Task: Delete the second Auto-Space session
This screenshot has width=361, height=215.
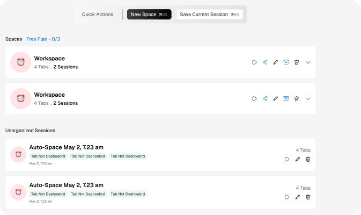Action: tap(308, 197)
